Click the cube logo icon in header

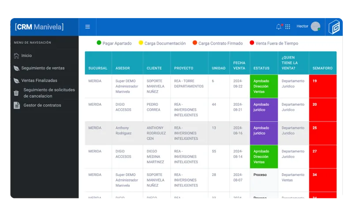(334, 27)
